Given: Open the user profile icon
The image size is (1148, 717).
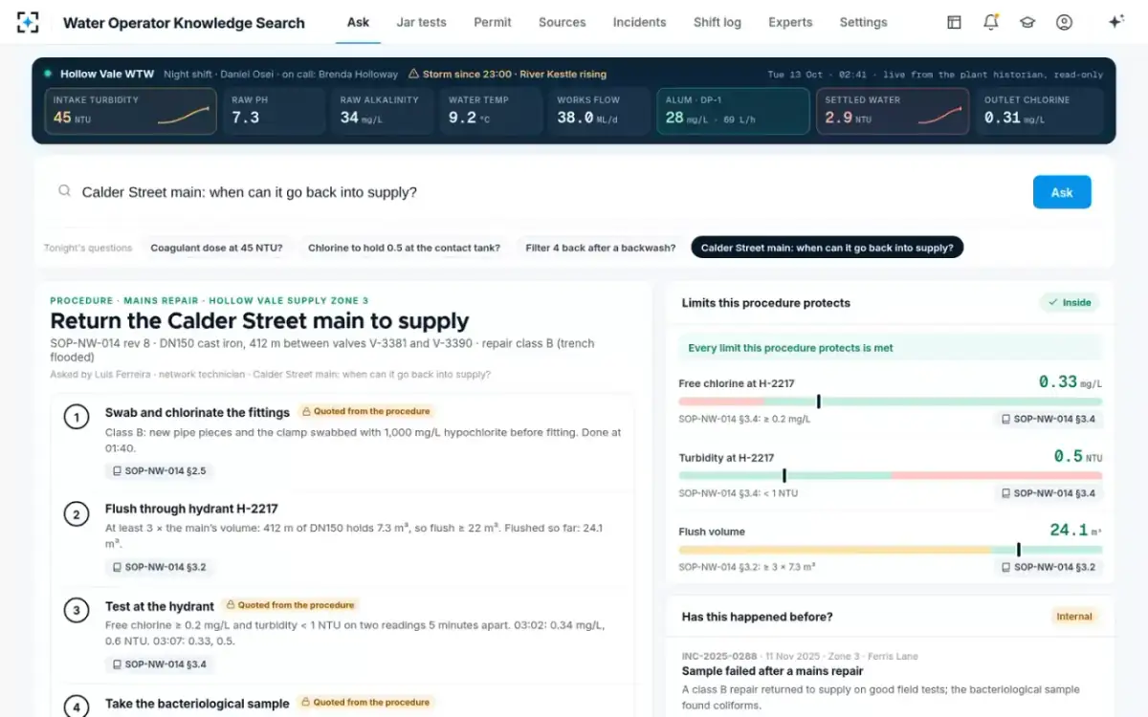Looking at the screenshot, I should click(1064, 22).
